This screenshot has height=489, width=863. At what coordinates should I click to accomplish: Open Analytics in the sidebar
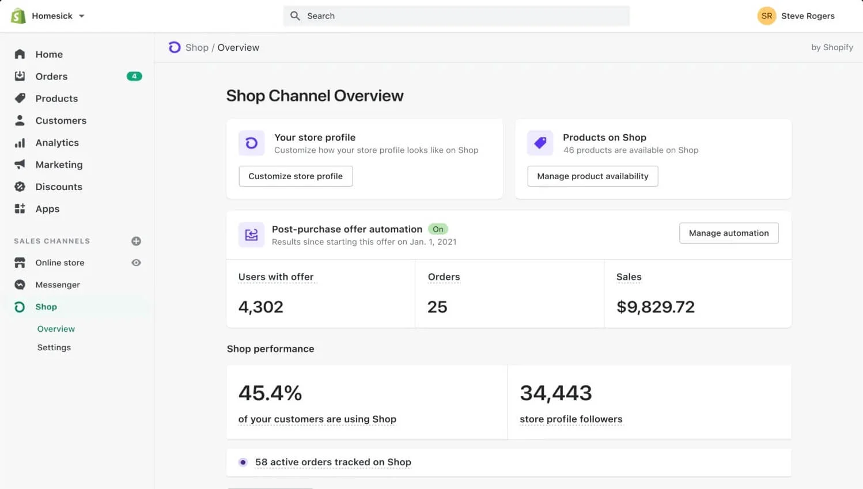point(57,143)
